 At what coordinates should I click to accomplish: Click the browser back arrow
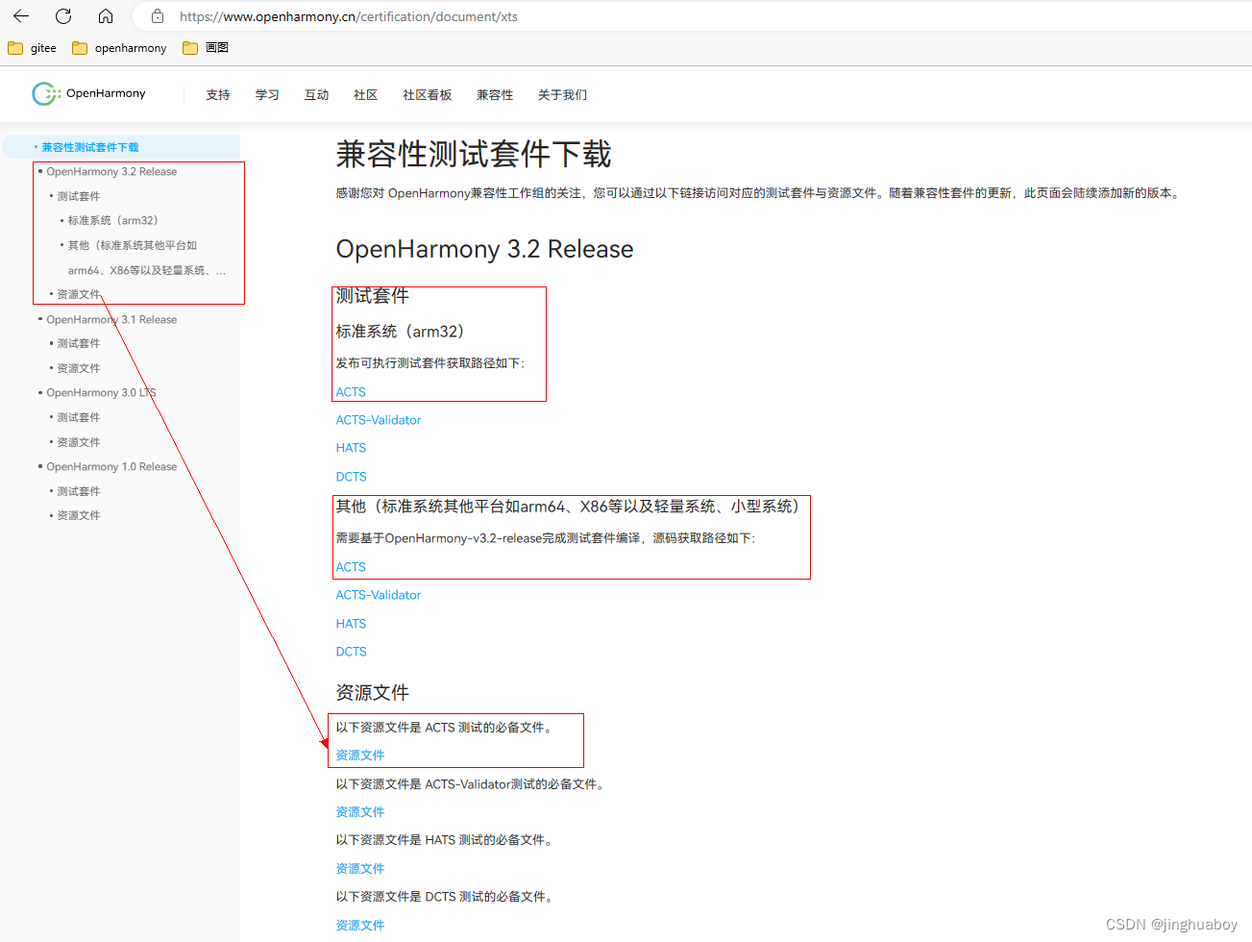tap(21, 16)
